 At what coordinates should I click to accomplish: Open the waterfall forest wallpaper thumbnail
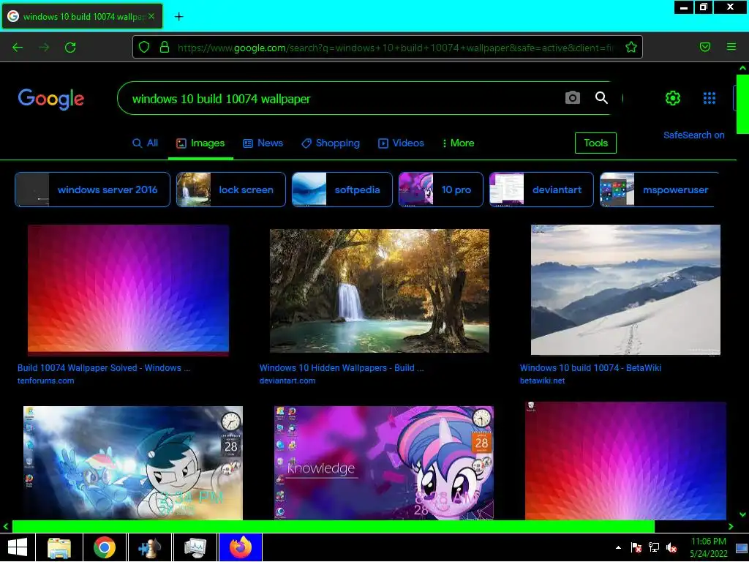[x=380, y=291]
